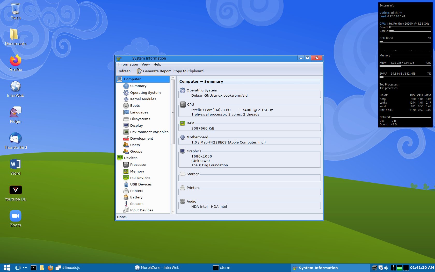The image size is (435, 272).
Task: Launch Youtube DL desktop icon
Action: coord(16,193)
